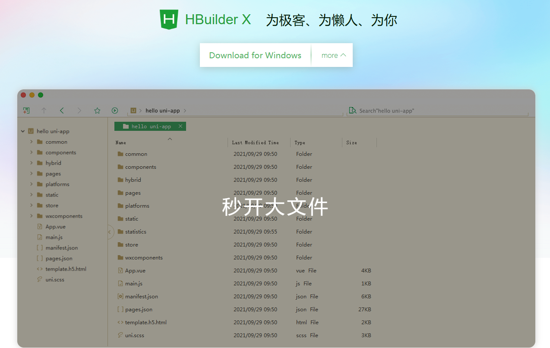
Task: Click App.vue file icon in list
Action: [120, 271]
